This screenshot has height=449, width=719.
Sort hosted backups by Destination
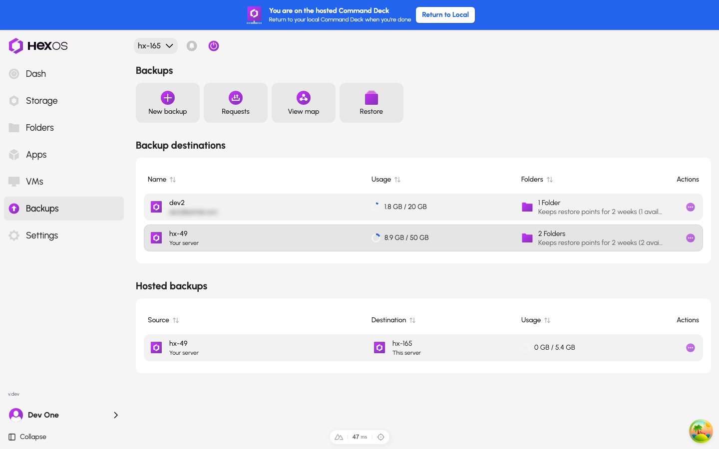click(393, 320)
